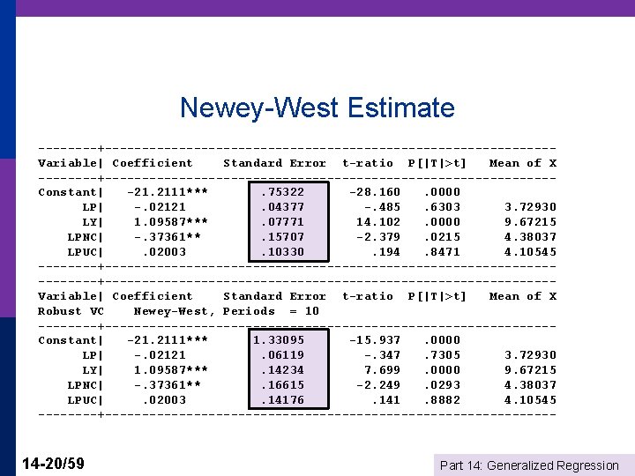635x476 pixels.
Task: Click the second table's 'LY|' row label
Action: [93, 370]
